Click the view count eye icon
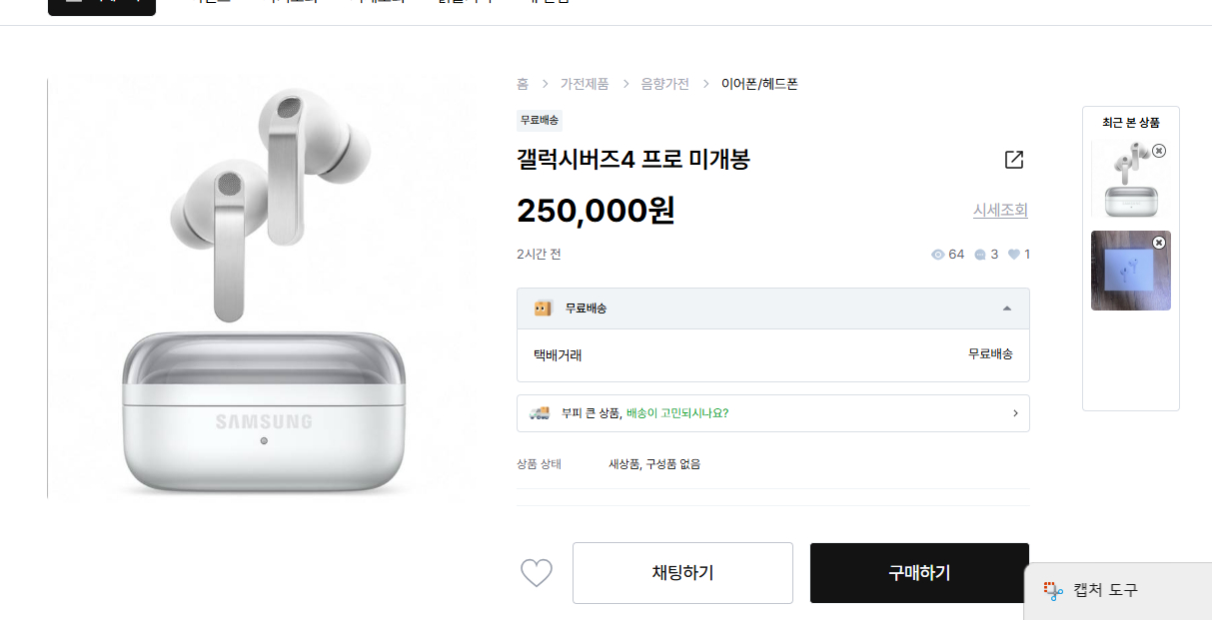This screenshot has width=1212, height=620. [937, 255]
